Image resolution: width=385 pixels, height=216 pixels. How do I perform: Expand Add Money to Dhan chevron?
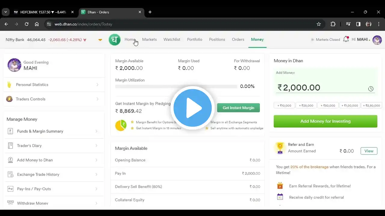point(96,160)
